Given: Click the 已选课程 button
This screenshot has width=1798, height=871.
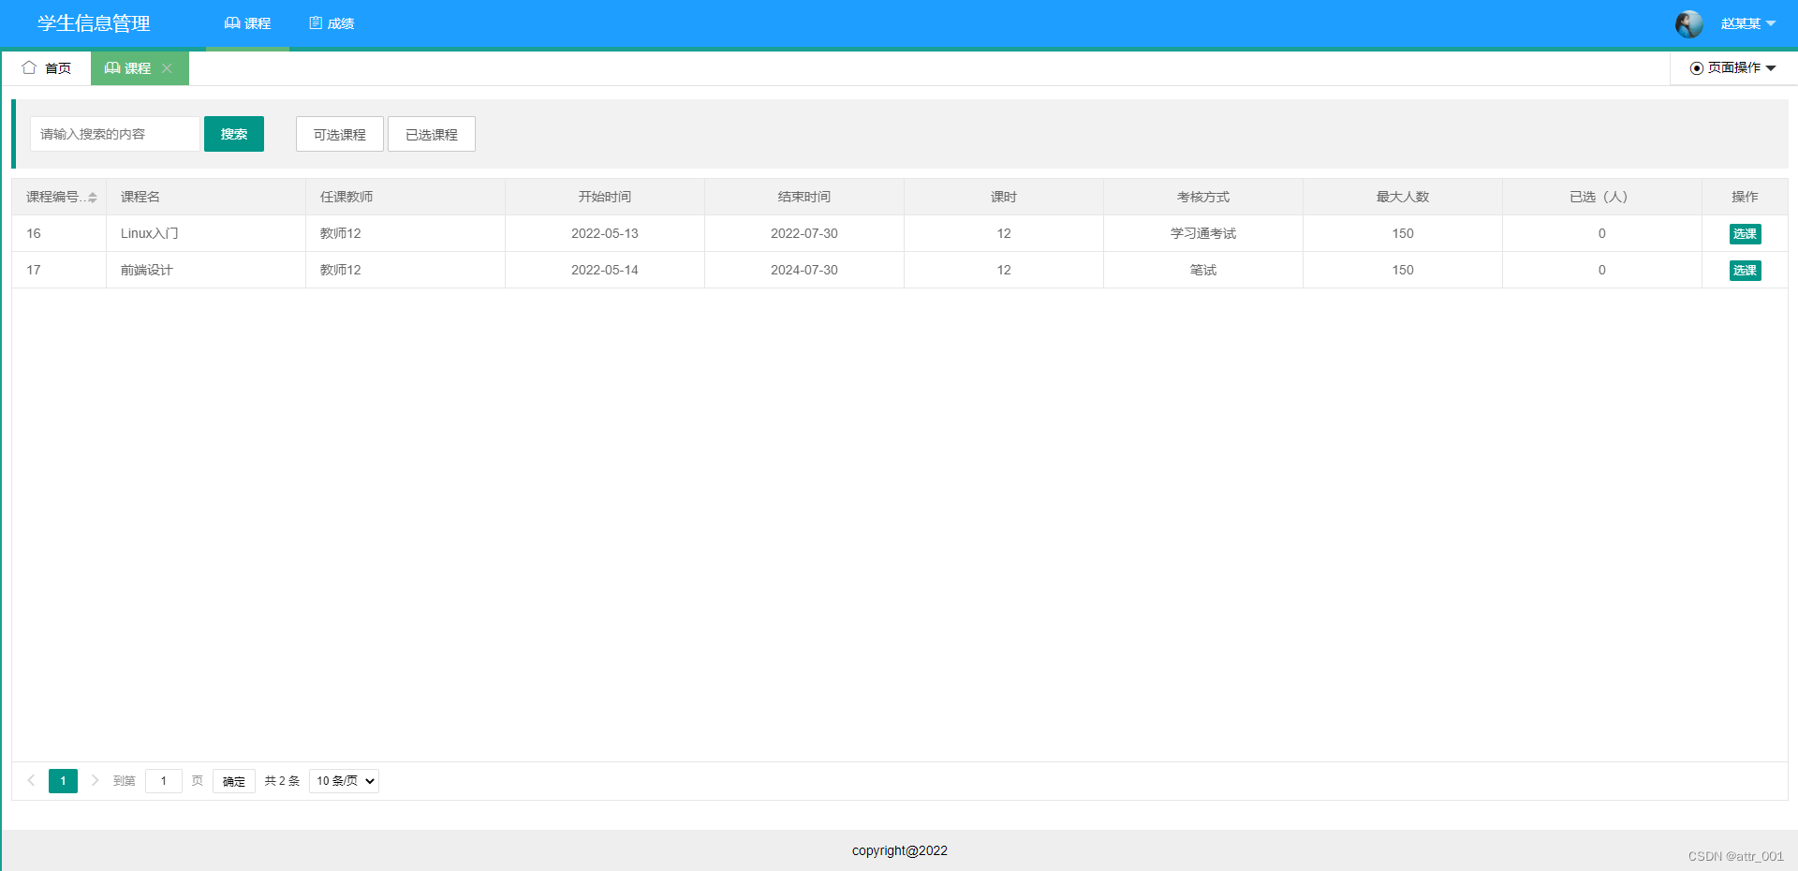Looking at the screenshot, I should [x=431, y=133].
